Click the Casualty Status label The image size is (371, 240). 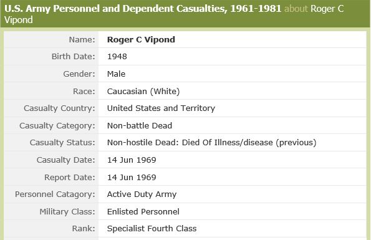(62, 143)
